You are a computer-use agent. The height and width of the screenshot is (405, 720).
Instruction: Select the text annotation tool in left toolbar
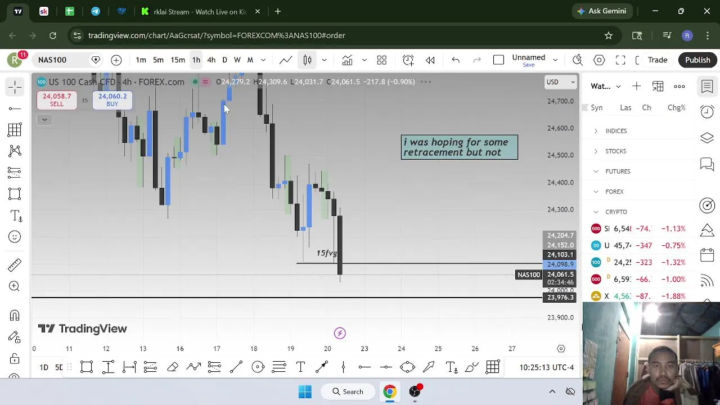15,216
